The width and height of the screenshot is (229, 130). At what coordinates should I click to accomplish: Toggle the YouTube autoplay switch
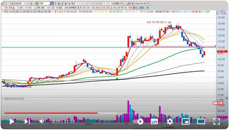138,121
